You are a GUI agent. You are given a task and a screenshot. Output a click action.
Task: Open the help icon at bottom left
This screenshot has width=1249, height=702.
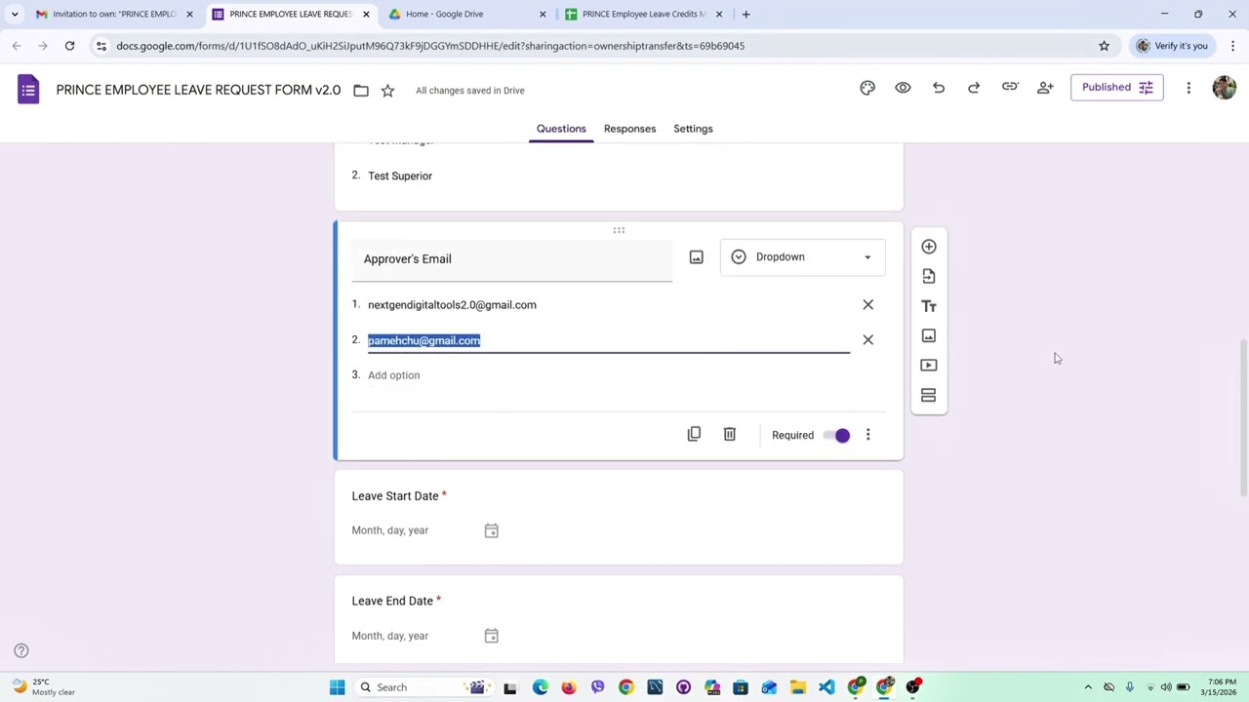pyautogui.click(x=20, y=651)
